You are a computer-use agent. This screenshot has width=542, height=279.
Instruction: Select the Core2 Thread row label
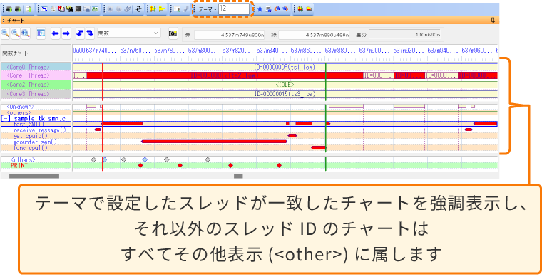click(x=36, y=85)
